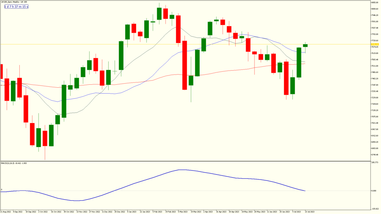Select the 25 Dec 2022 date label
This screenshot has height=214, width=381.
click(x=120, y=211)
